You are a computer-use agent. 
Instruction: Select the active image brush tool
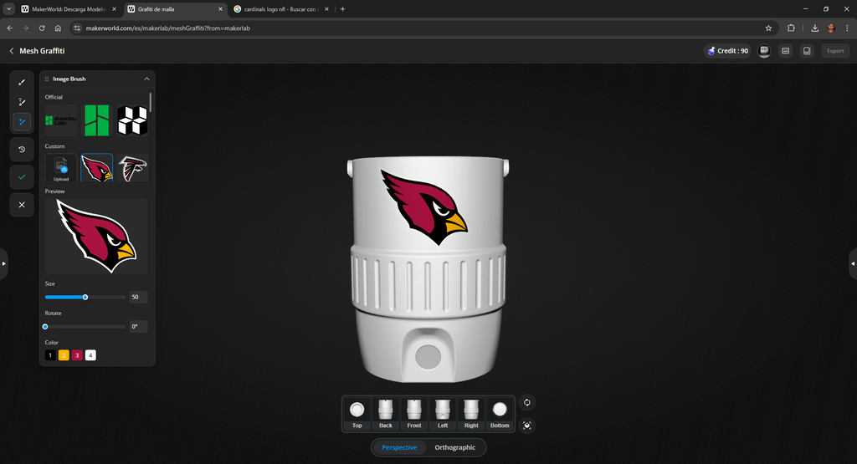22,122
